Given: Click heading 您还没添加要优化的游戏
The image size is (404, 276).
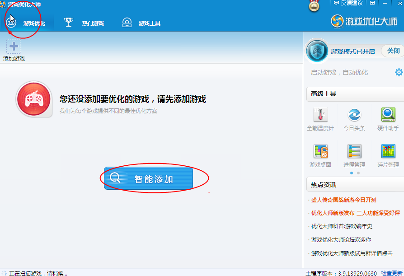Looking at the screenshot, I should [133, 99].
